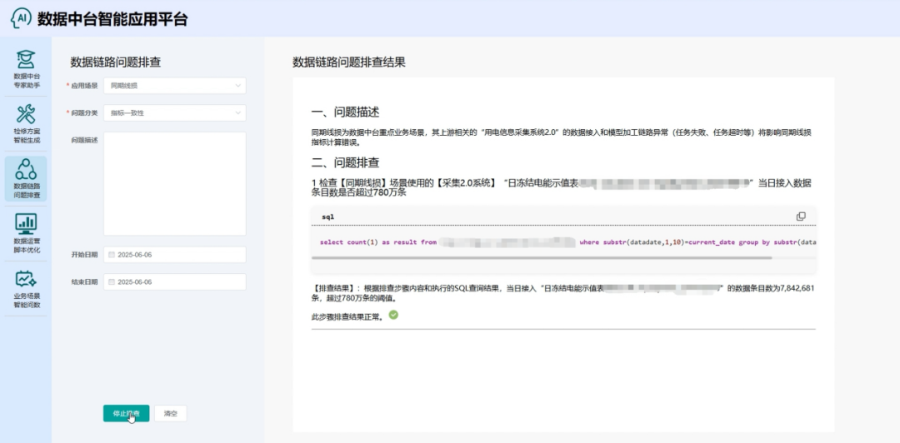Click the 结束日期 calendar icon
Viewport: 900px width, 443px height.
112,281
